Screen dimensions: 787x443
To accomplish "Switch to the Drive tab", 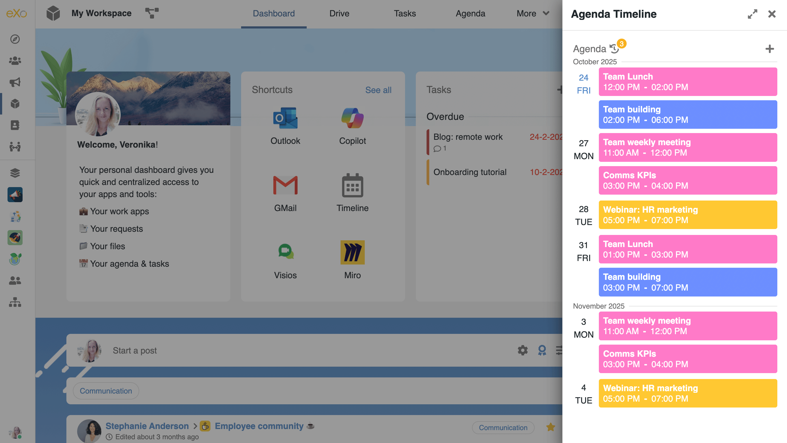I will tap(339, 13).
